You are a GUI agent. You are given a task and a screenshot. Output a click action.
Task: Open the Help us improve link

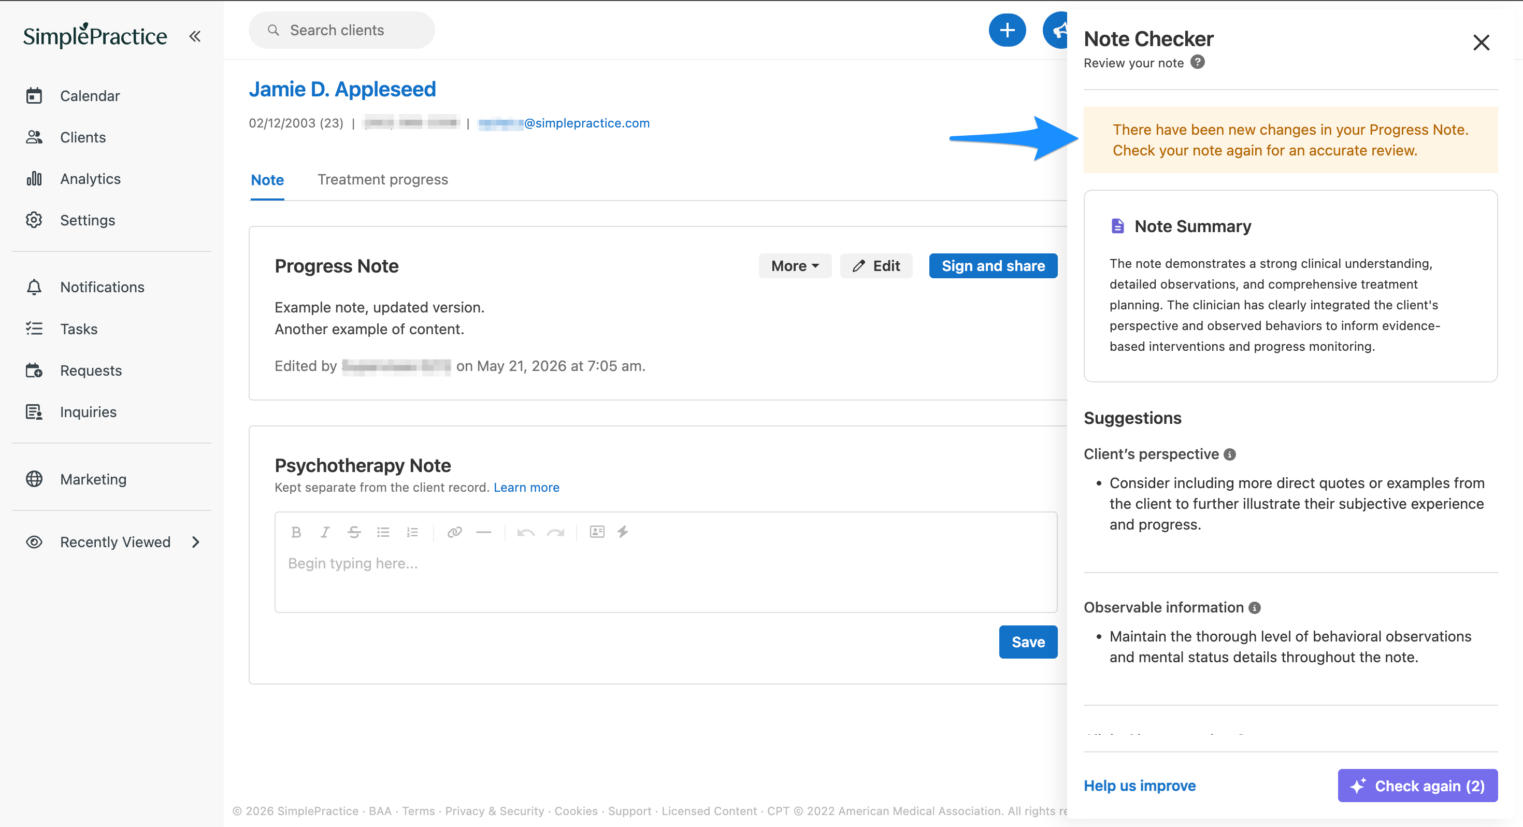click(x=1139, y=786)
